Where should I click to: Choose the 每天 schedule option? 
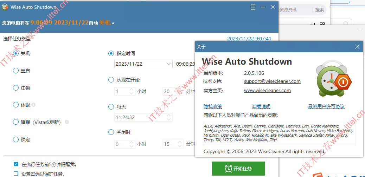point(111,107)
